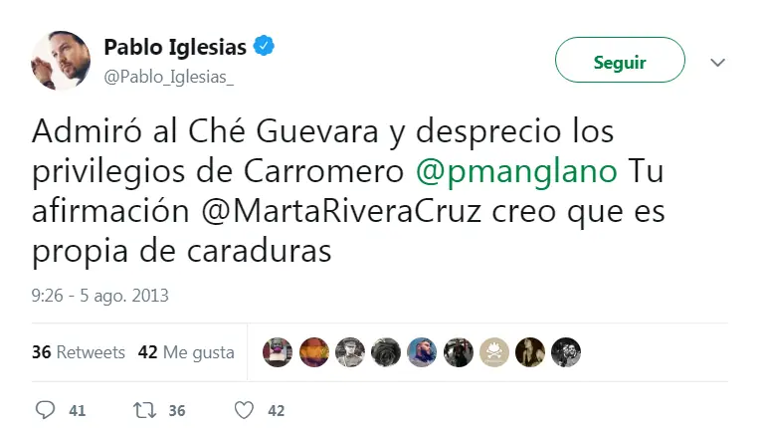
Task: Like the tweet with heart icon
Action: [x=244, y=410]
